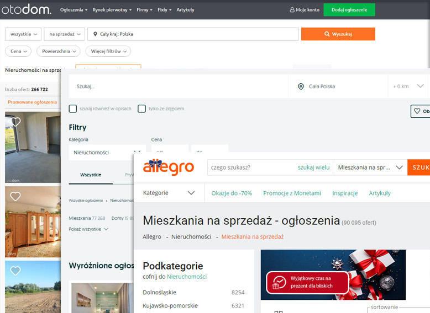Open Artykuły in allegro navigation
This screenshot has height=313, width=430.
(380, 193)
